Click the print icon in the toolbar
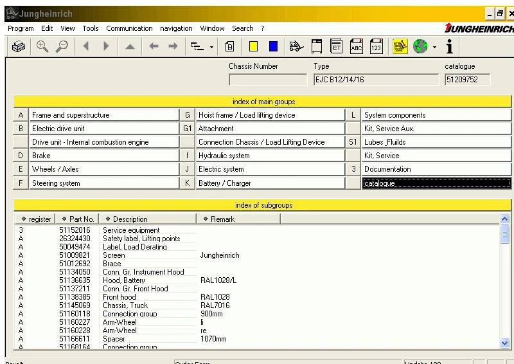 pos(19,46)
